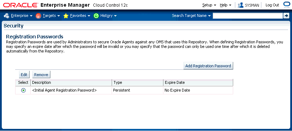Click the Remove button
The height and width of the screenshot is (131, 292).
coord(41,75)
